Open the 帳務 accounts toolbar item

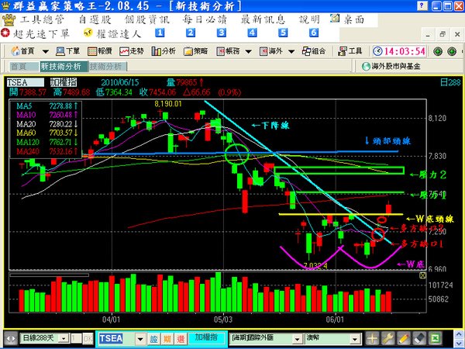[x=228, y=51]
